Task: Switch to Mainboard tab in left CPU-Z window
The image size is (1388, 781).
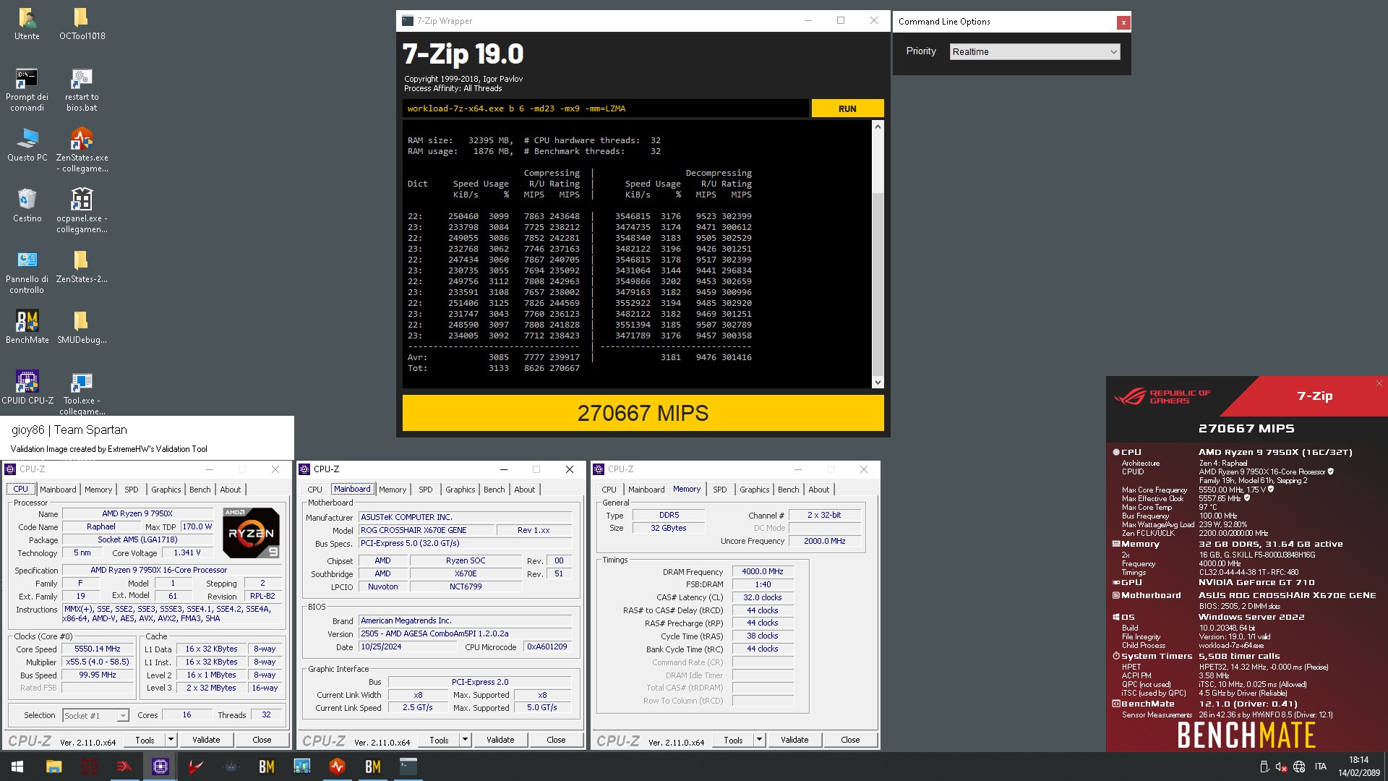Action: pyautogui.click(x=58, y=490)
